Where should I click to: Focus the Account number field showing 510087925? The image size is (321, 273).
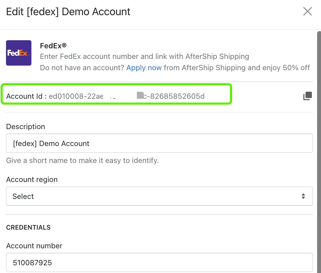(x=159, y=262)
